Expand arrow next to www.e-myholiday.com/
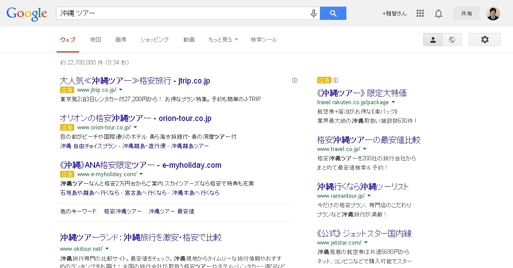This screenshot has width=513, height=268. coord(141,174)
